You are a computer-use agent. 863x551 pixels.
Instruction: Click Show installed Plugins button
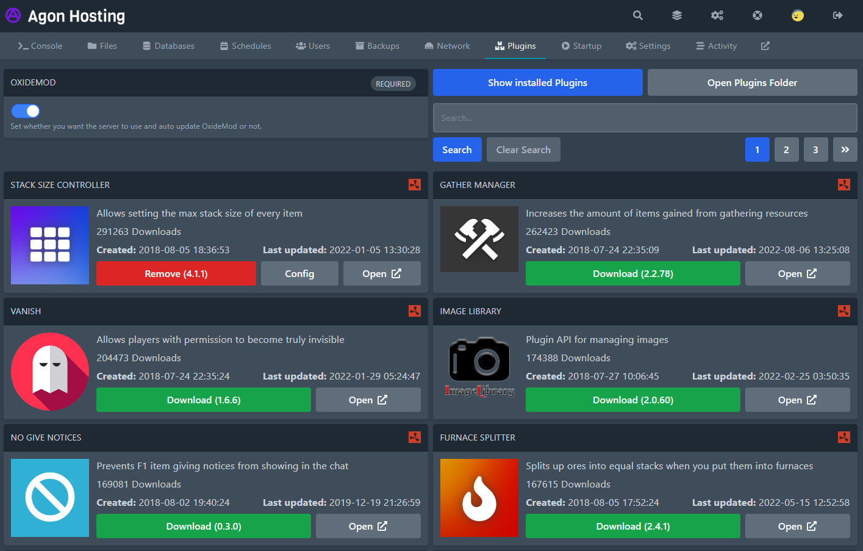pyautogui.click(x=538, y=82)
